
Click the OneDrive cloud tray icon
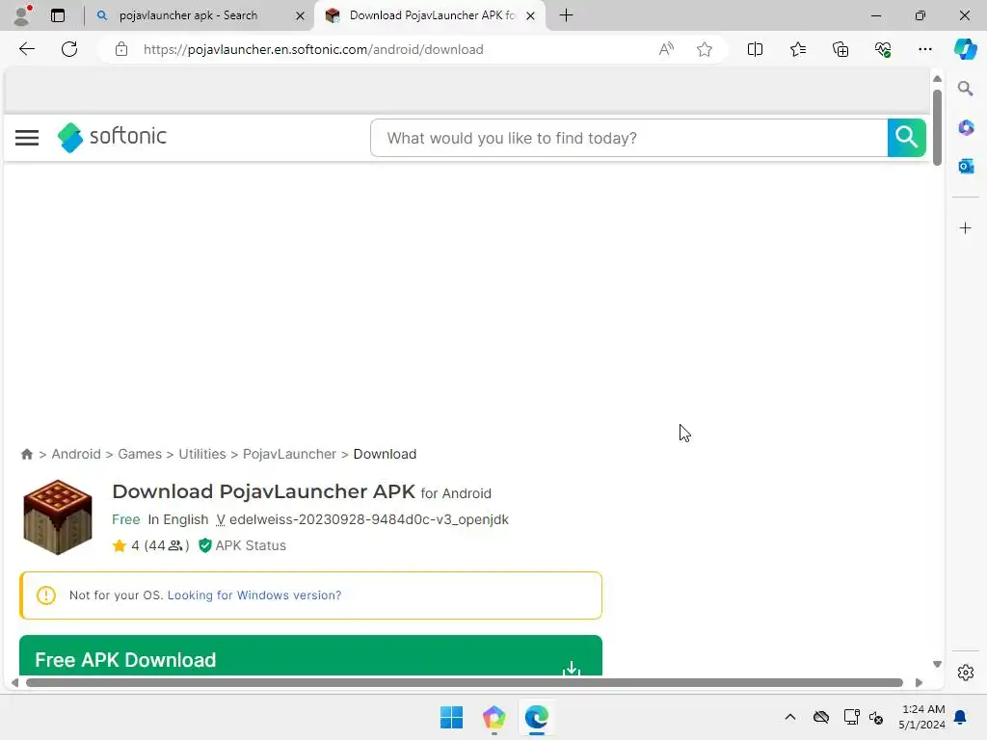[x=821, y=717]
